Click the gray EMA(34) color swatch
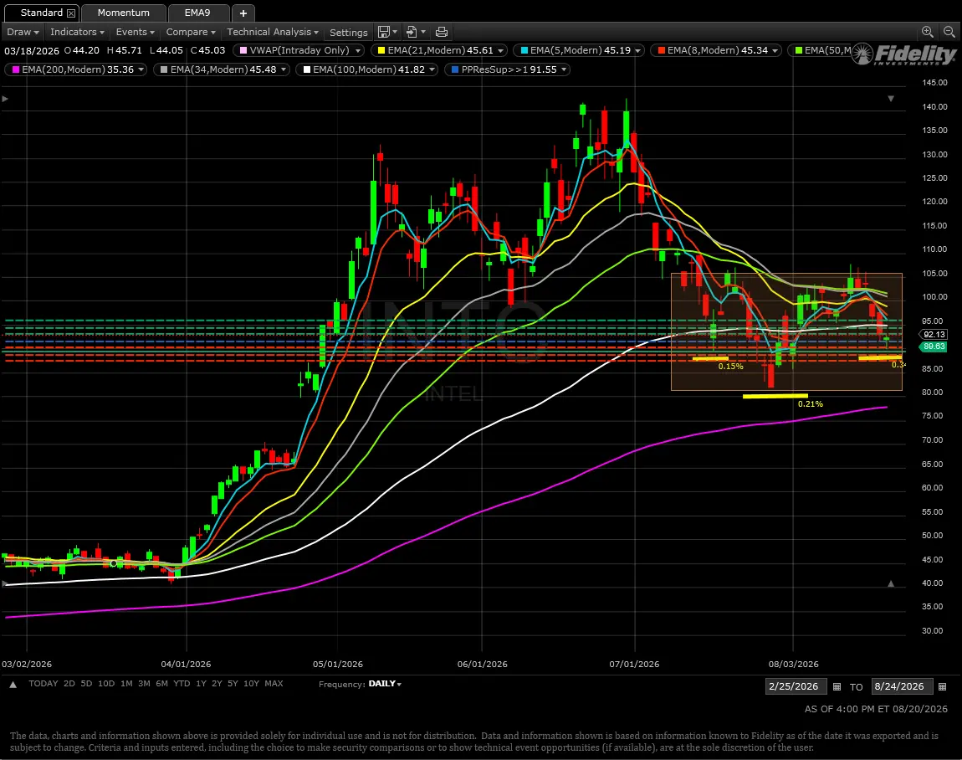Screen dimensions: 962x760 coord(164,69)
